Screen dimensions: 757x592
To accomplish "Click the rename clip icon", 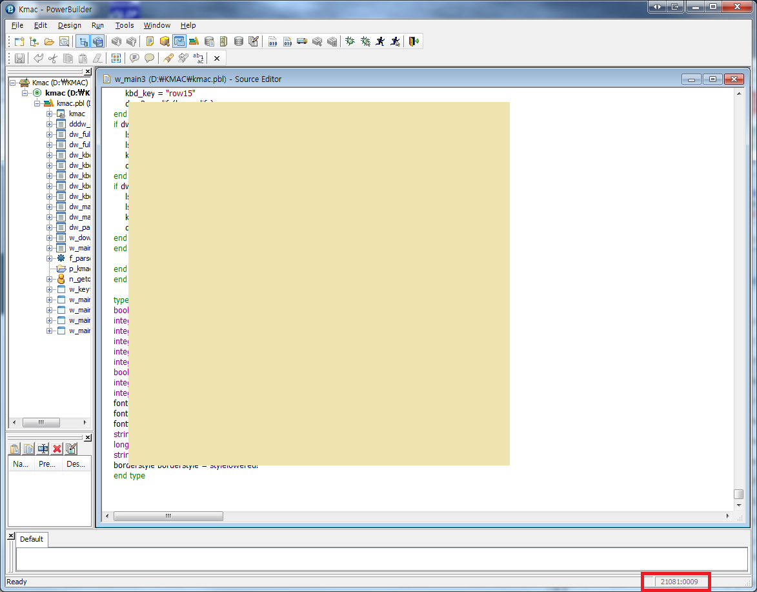I will click(x=43, y=449).
